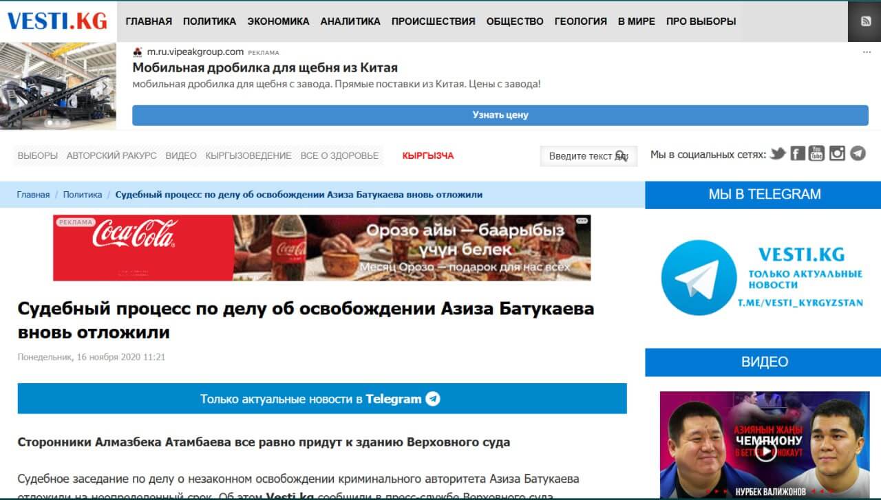Select ПРОИСШЕСТВИЯ in the main navigation
Viewport: 881px width, 500px height.
(433, 21)
